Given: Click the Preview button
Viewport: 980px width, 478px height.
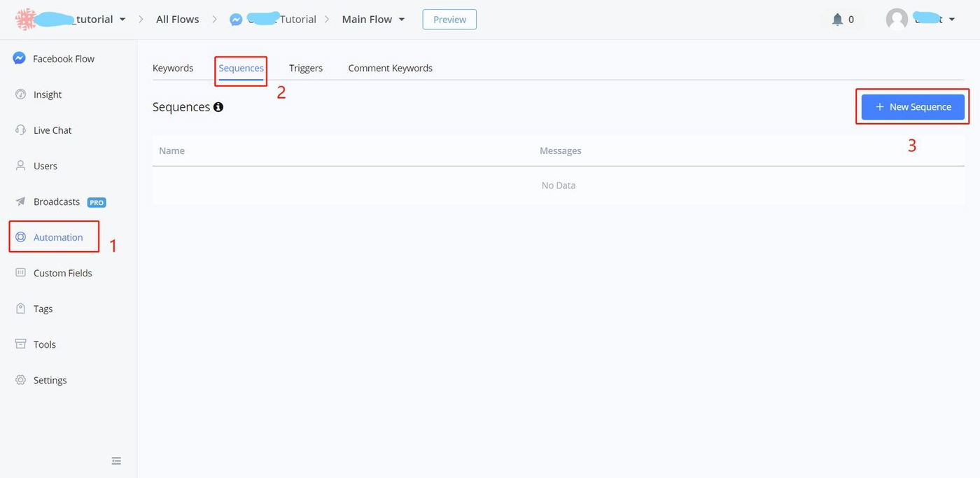Looking at the screenshot, I should pyautogui.click(x=449, y=20).
